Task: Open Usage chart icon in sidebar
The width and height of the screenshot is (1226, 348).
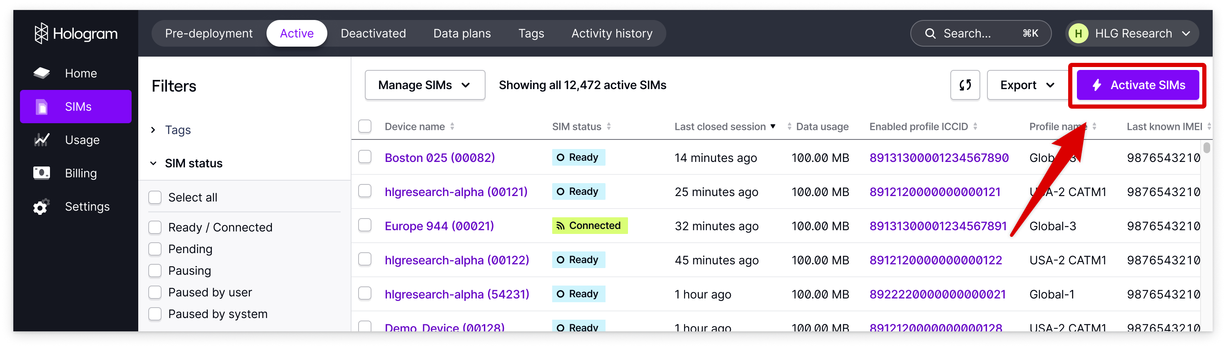Action: [42, 140]
